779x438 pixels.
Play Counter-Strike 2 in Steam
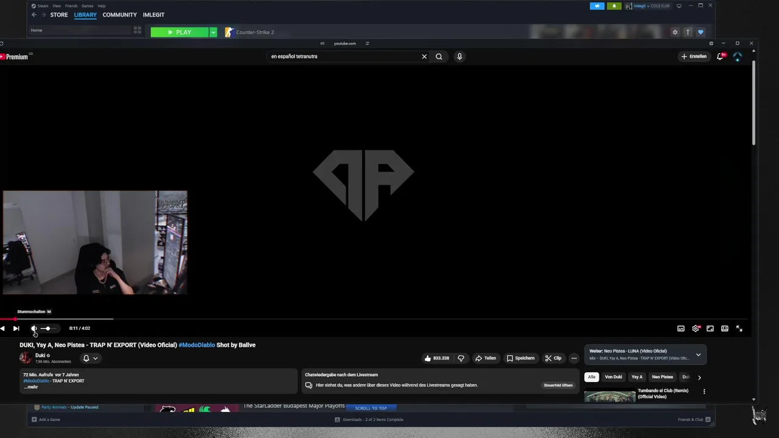point(180,32)
